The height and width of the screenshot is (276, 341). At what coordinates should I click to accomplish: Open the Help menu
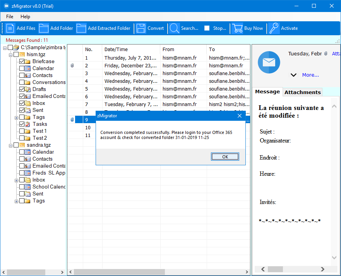(25, 17)
